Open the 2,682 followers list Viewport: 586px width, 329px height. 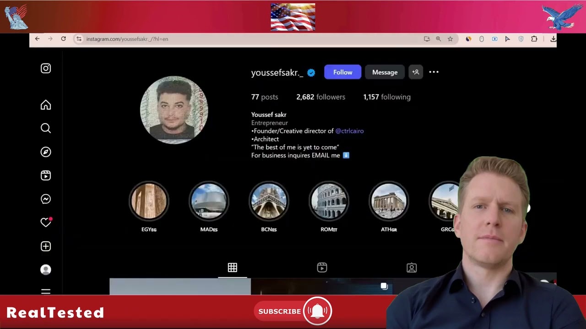320,97
